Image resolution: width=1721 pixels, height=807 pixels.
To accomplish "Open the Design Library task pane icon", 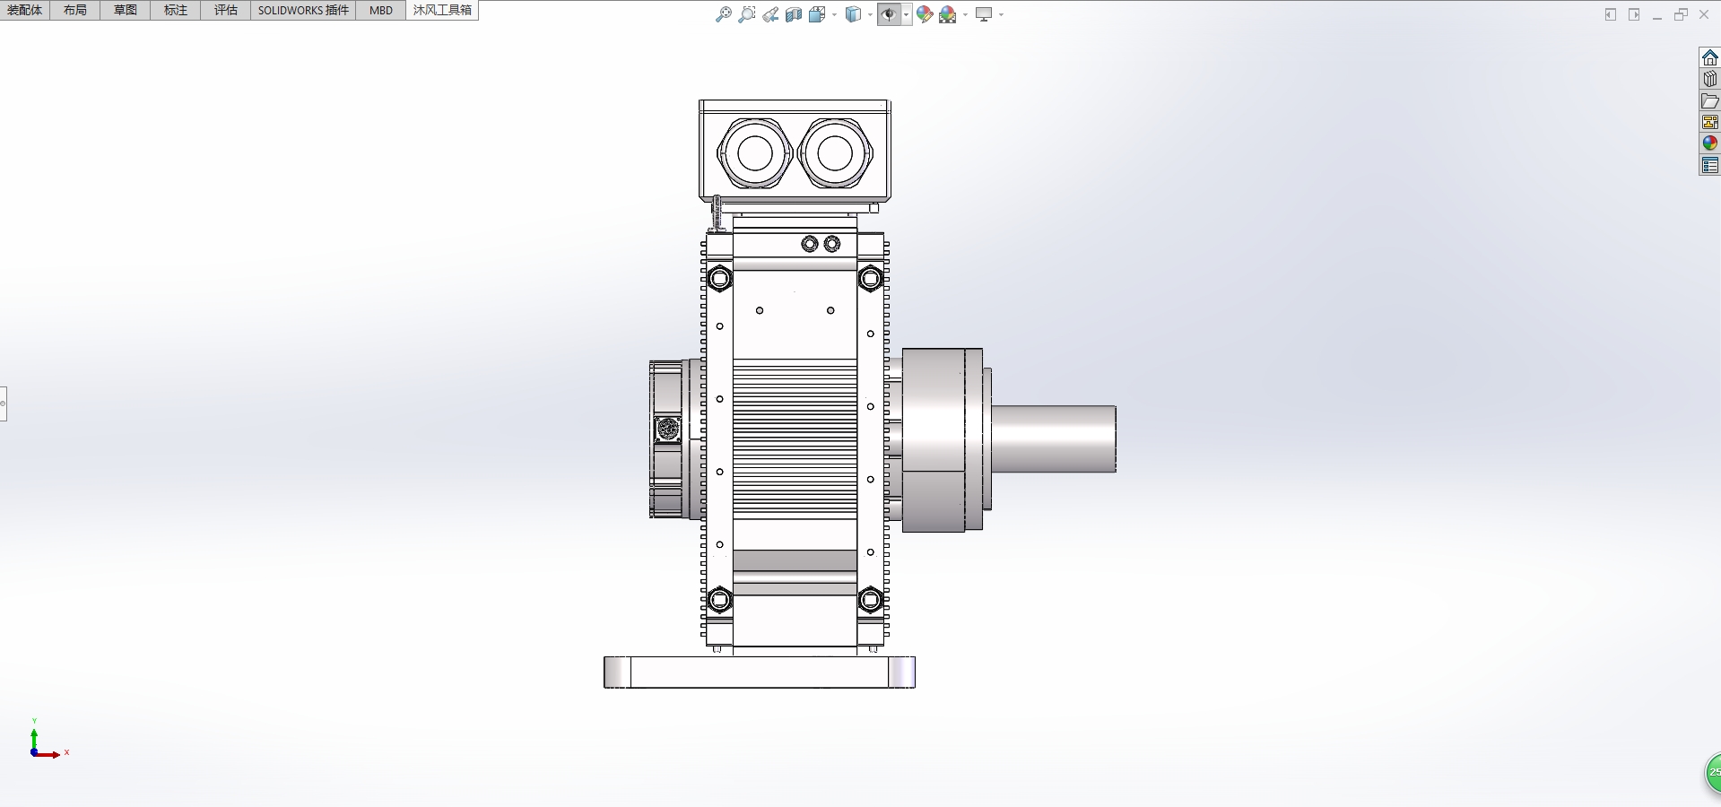I will point(1710,79).
